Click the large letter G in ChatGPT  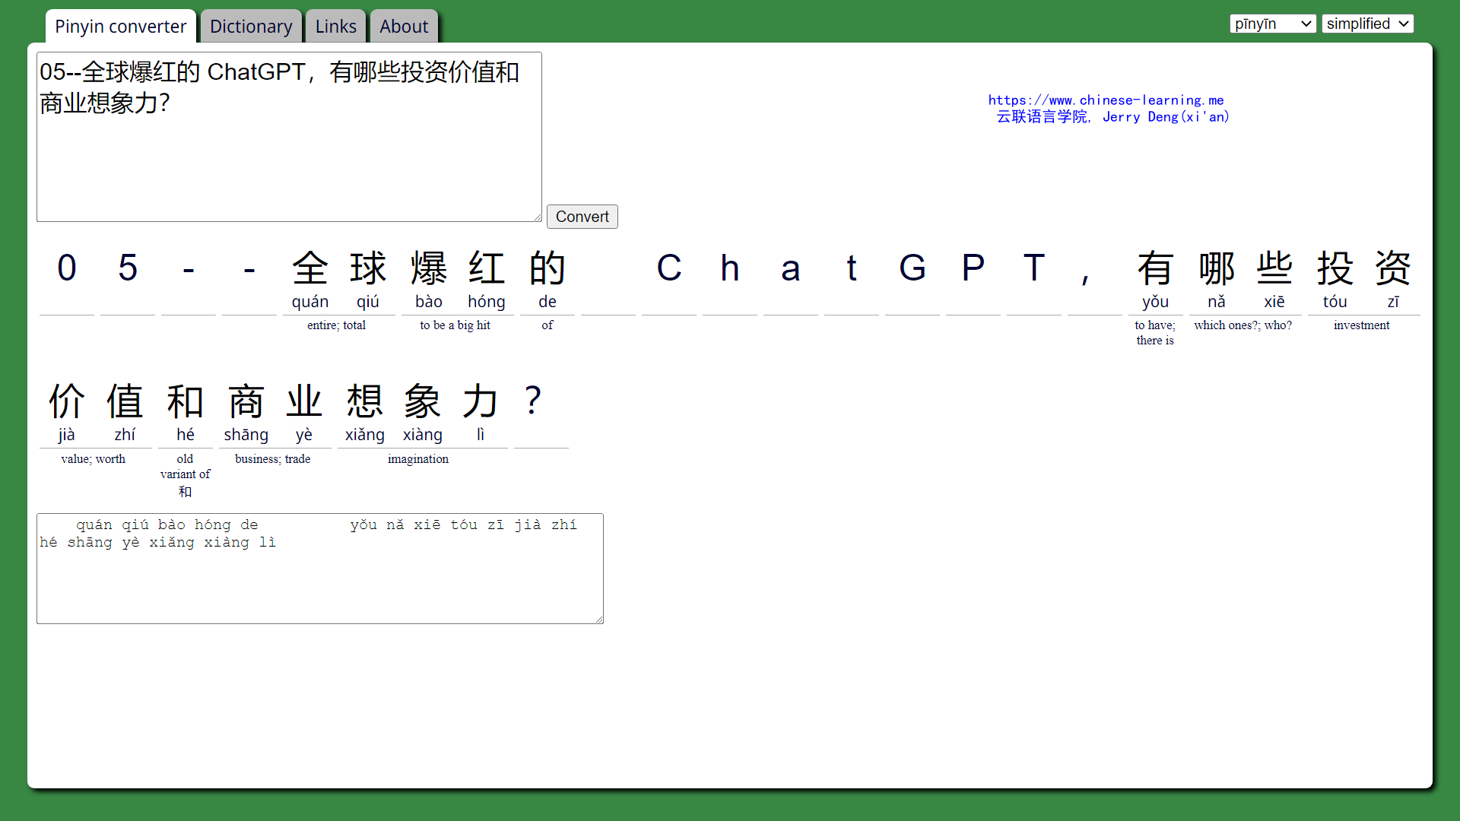point(912,268)
